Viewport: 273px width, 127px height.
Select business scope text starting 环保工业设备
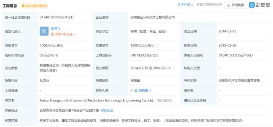141,121
